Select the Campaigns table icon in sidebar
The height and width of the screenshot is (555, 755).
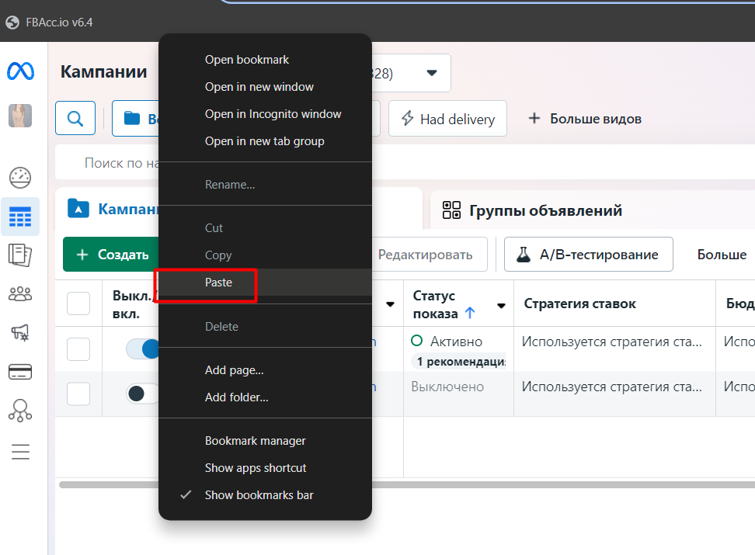coord(20,217)
